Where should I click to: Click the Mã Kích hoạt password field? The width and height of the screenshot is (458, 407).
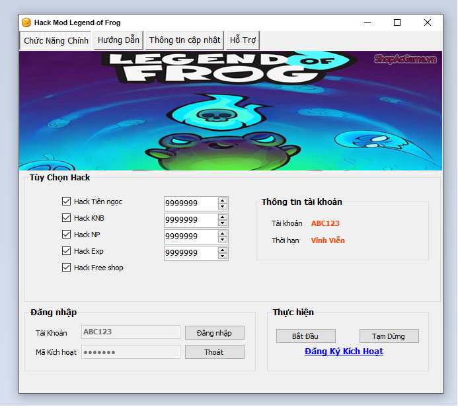pyautogui.click(x=131, y=352)
